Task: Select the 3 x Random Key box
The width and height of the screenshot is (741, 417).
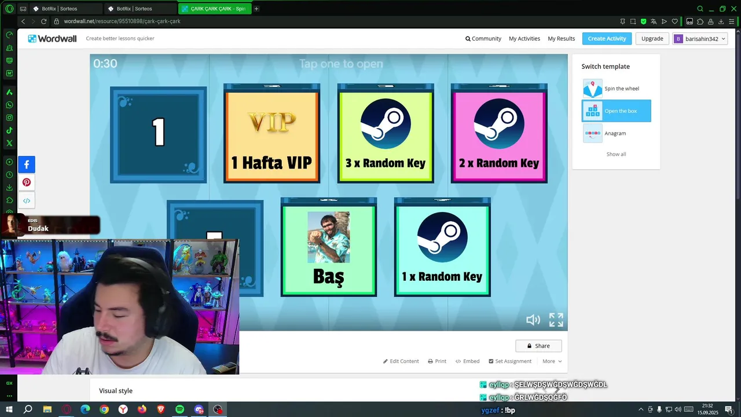Action: pos(386,134)
